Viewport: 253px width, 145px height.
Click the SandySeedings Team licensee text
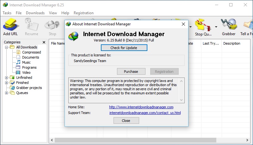pos(90,61)
